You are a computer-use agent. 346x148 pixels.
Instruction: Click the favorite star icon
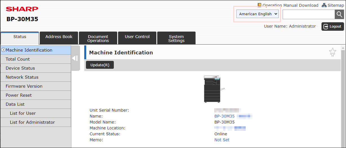(332, 52)
